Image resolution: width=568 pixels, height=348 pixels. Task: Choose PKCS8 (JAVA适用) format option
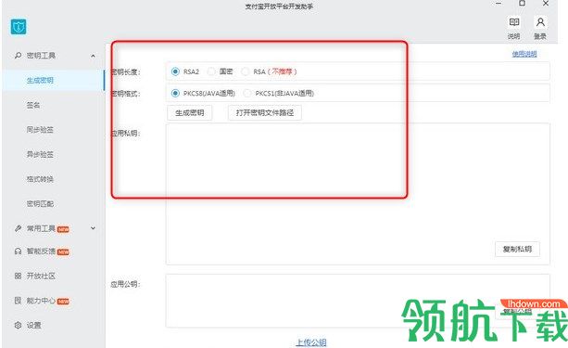[x=175, y=93]
